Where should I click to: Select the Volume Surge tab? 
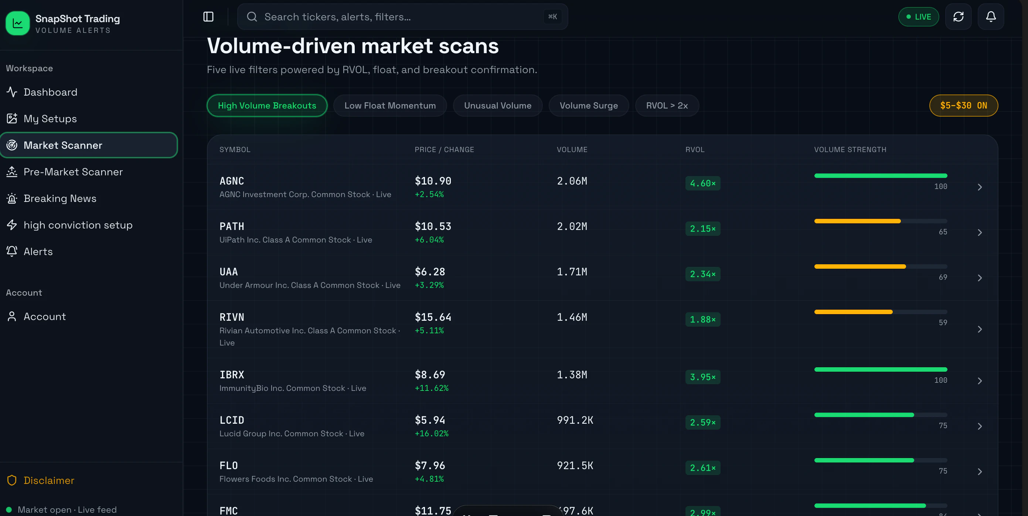[589, 106]
